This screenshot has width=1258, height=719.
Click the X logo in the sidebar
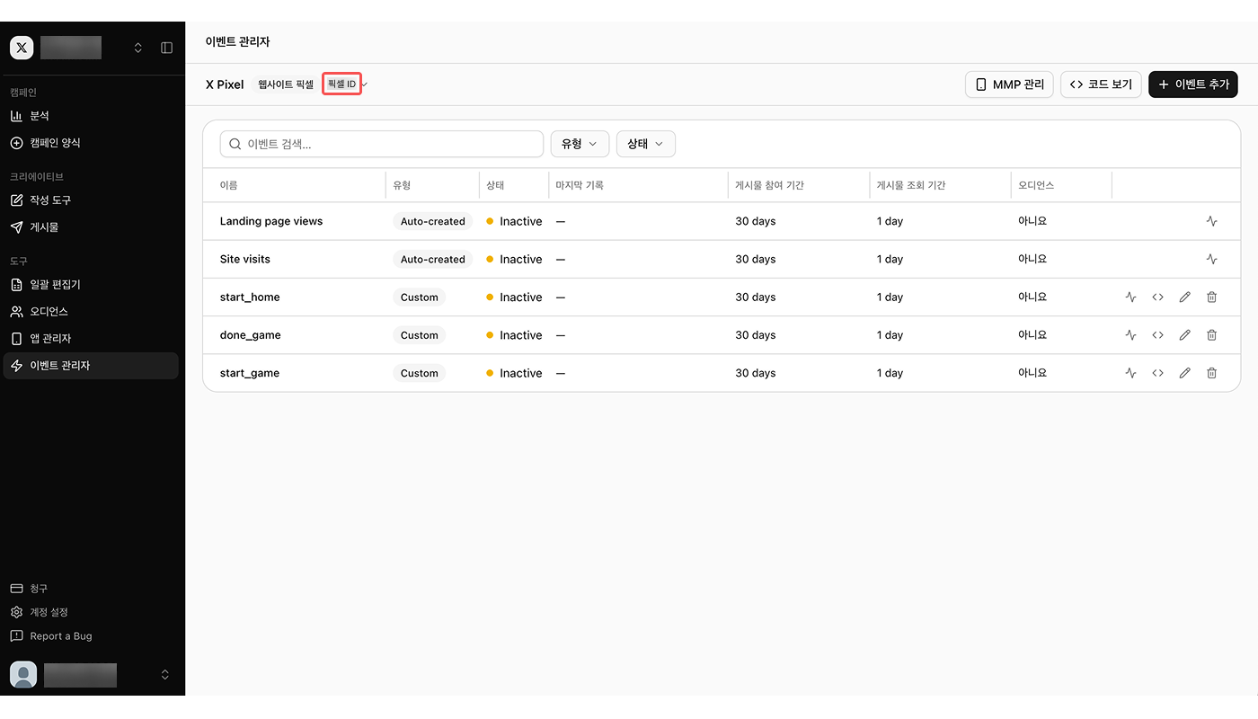(x=22, y=48)
